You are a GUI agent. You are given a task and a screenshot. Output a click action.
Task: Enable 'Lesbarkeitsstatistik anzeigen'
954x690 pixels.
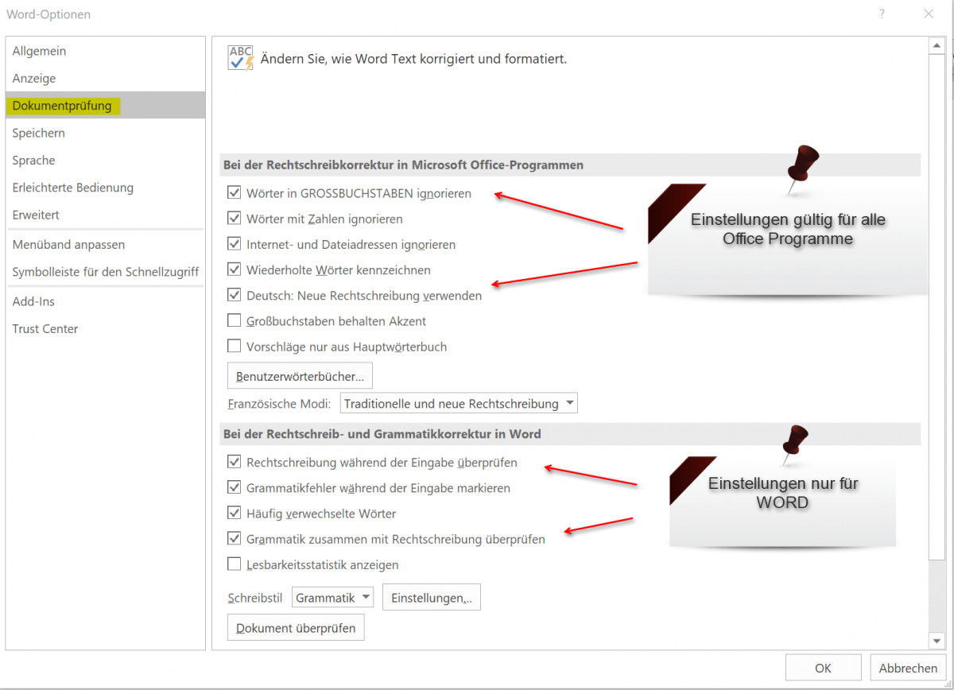point(235,564)
